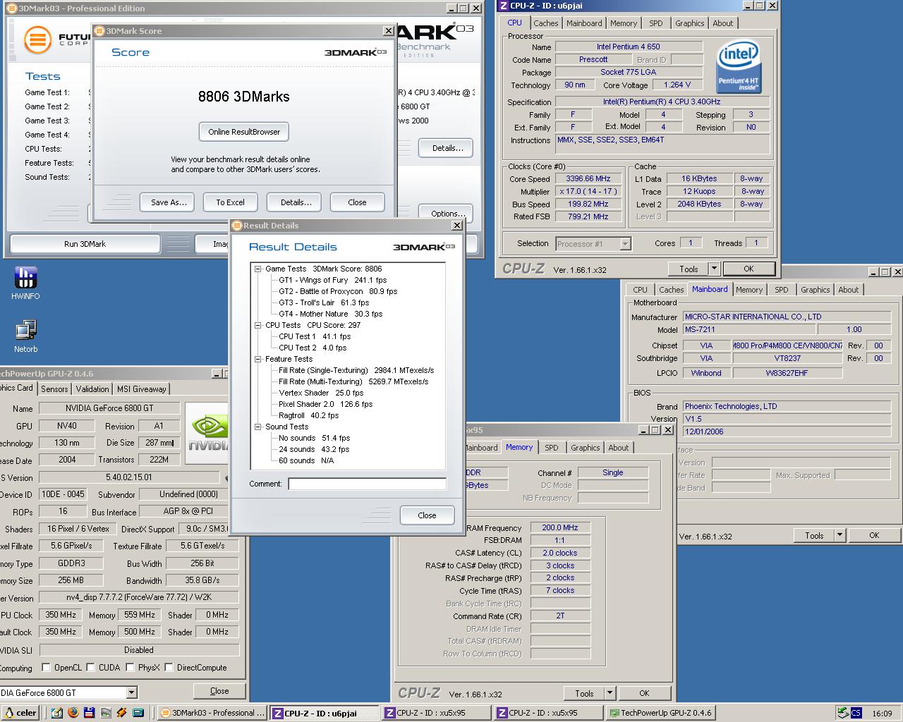
Task: Click Close button in GPU-Z window
Action: point(219,691)
